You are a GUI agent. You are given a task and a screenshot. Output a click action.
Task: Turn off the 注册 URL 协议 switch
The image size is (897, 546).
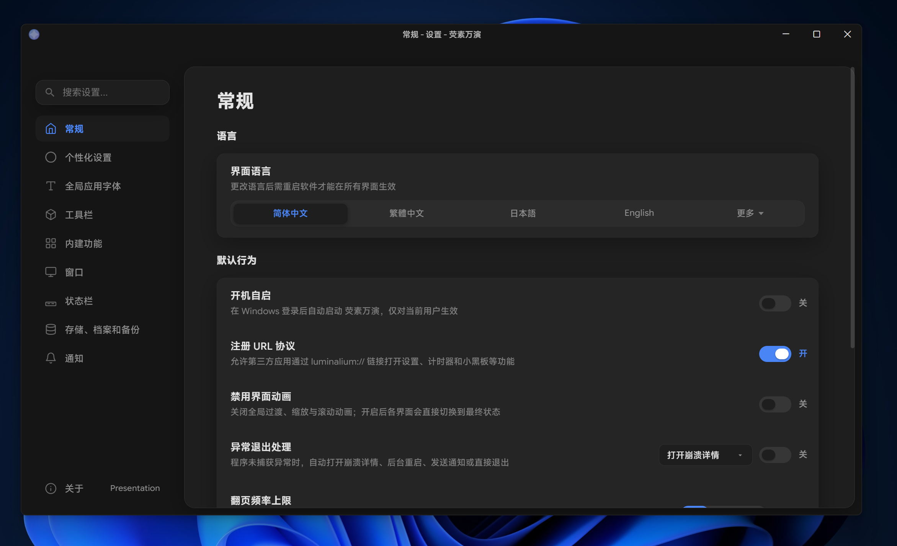[775, 354]
